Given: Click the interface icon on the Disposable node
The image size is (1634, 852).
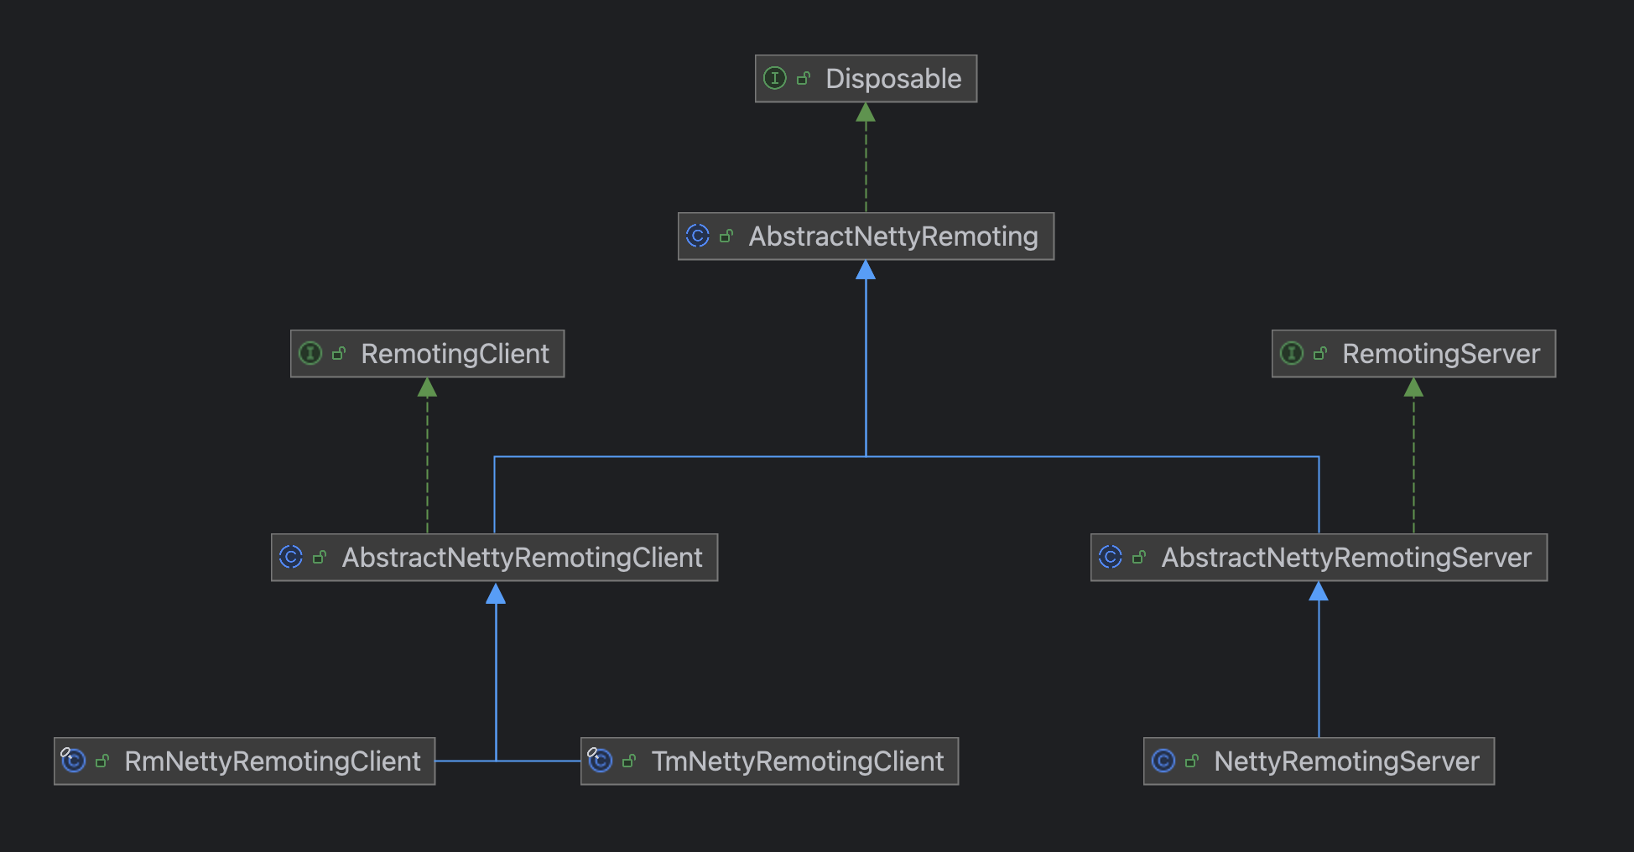Looking at the screenshot, I should (774, 79).
